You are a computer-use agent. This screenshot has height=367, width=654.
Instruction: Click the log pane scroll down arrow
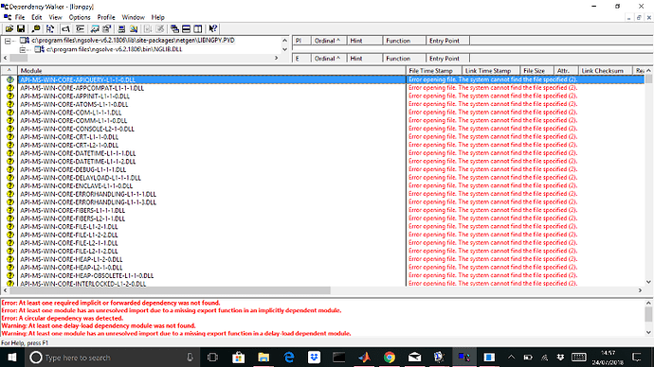click(x=648, y=332)
